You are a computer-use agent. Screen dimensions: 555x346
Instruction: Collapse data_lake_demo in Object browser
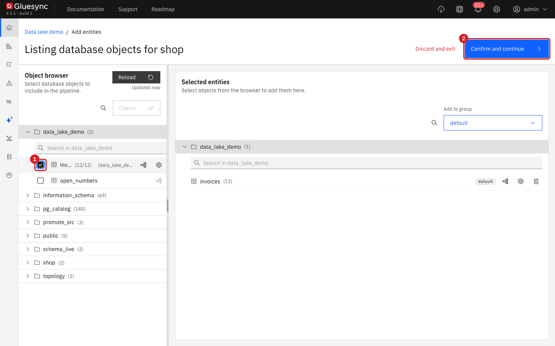(28, 132)
